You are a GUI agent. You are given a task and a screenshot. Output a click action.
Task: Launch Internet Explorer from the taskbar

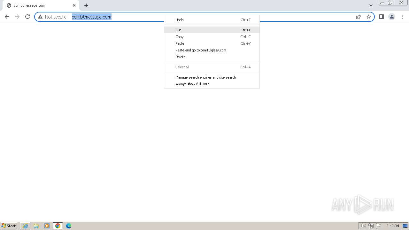click(x=25, y=226)
